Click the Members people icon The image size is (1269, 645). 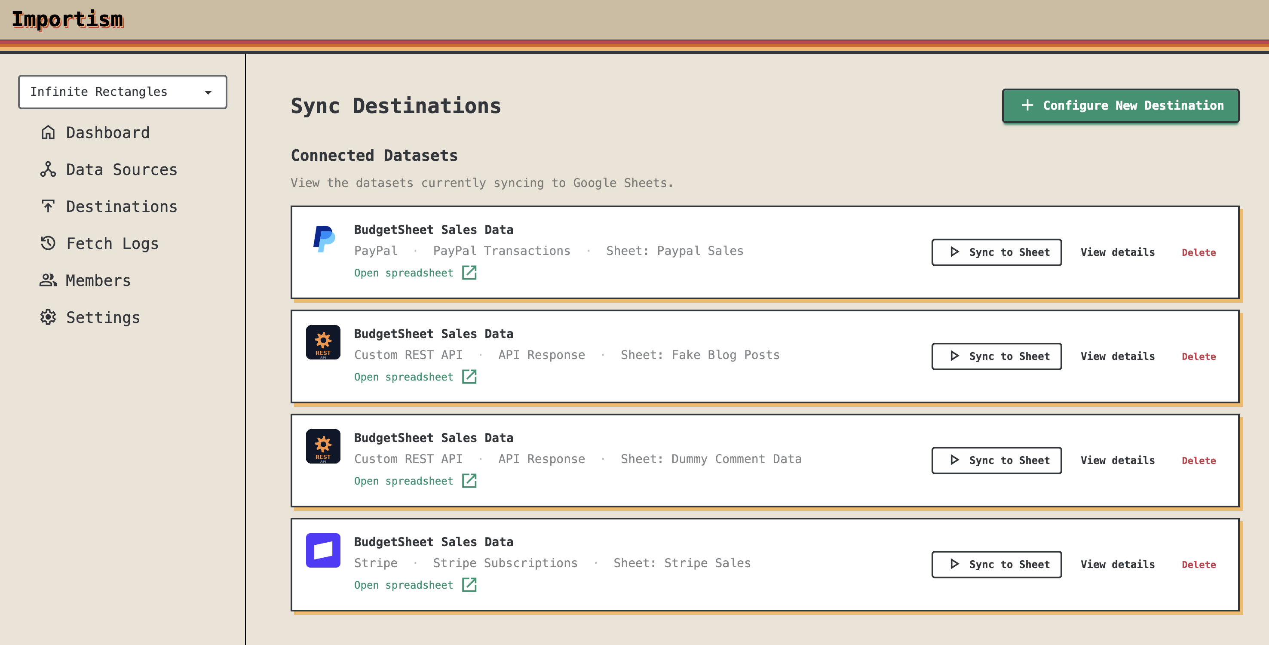pyautogui.click(x=48, y=280)
